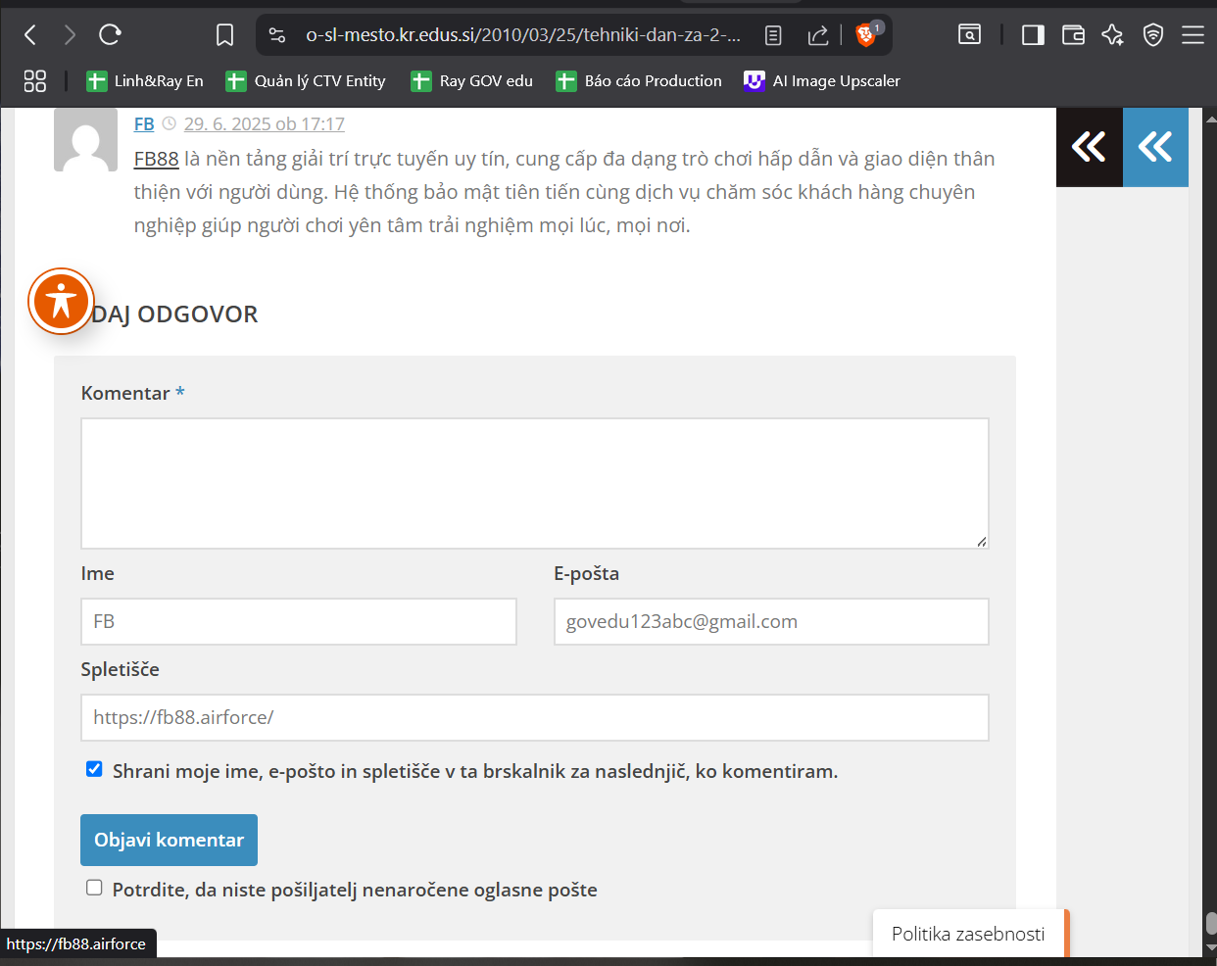Open the Brave VPN shield icon

point(1153,35)
